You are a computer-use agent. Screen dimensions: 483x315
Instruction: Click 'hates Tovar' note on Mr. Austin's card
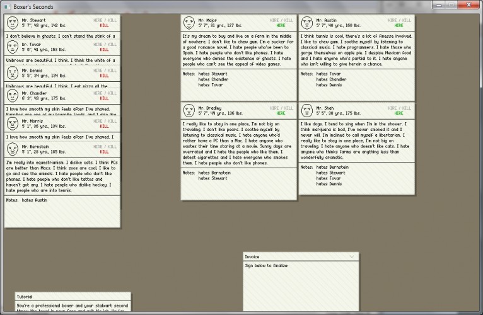(x=329, y=74)
